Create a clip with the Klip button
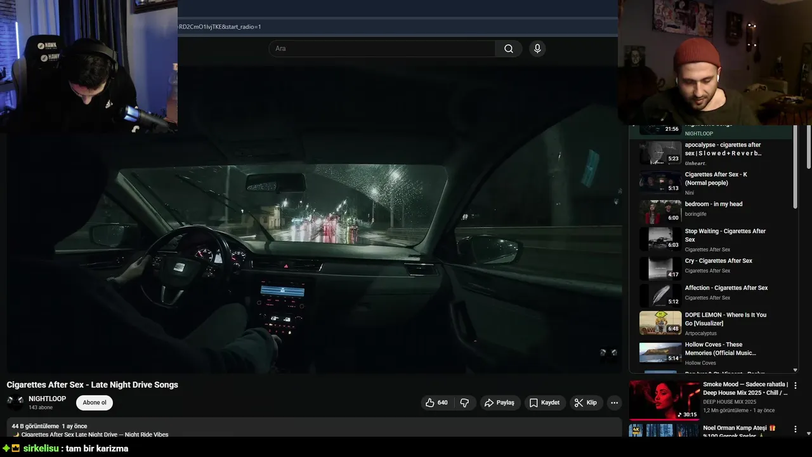 point(586,402)
